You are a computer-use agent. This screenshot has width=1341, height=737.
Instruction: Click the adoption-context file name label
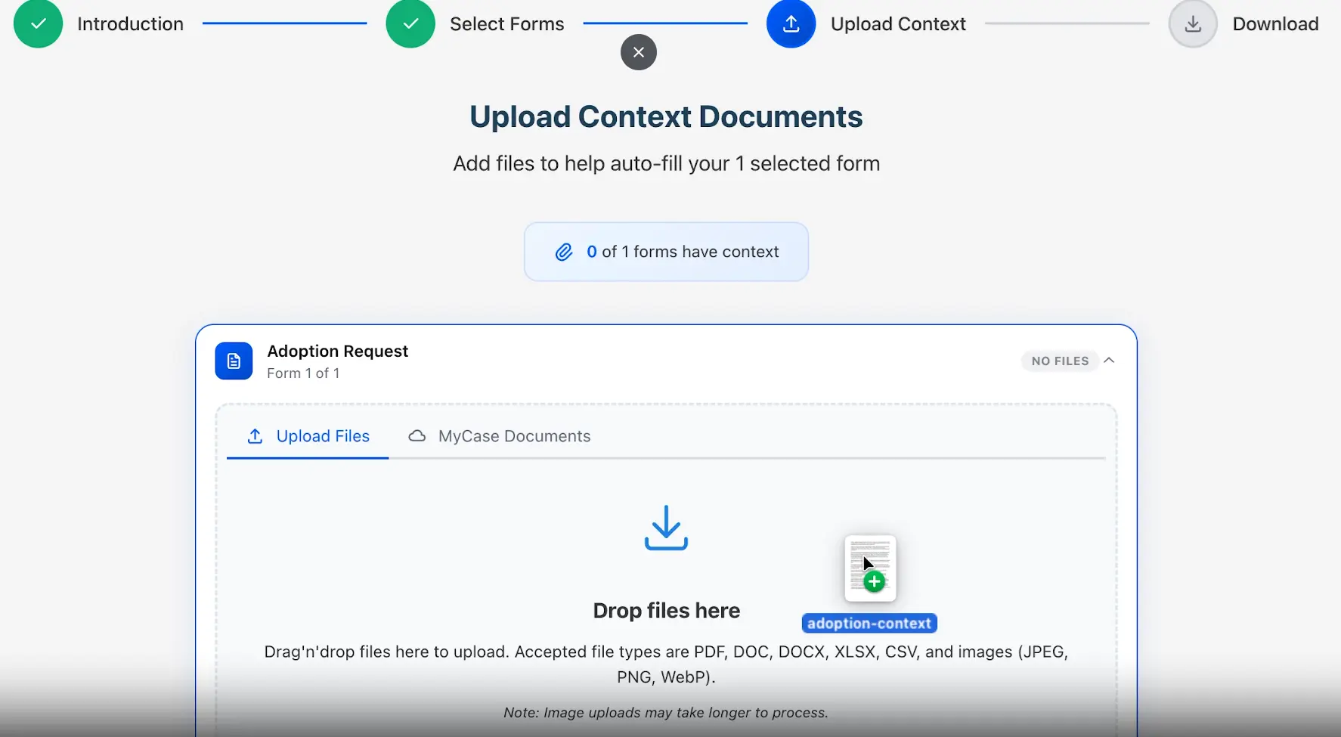(869, 623)
